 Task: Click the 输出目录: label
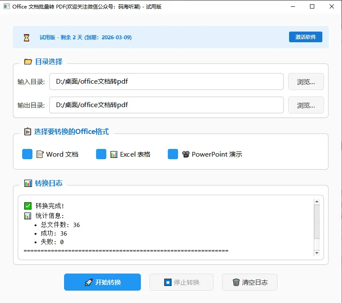(31, 105)
